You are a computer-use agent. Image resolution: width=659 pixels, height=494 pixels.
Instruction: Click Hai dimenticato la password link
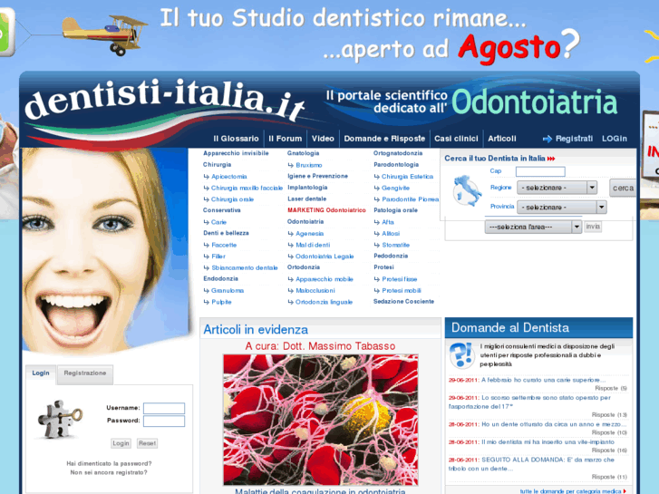pos(109,463)
